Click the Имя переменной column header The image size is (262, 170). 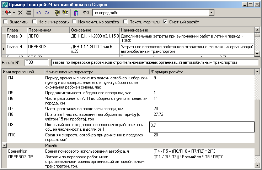[x=23, y=72]
